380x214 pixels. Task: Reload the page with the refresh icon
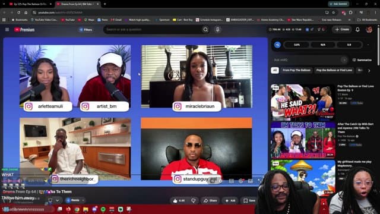[x=18, y=12]
